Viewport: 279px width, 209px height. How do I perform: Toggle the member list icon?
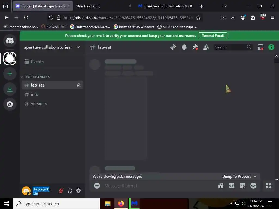206,47
